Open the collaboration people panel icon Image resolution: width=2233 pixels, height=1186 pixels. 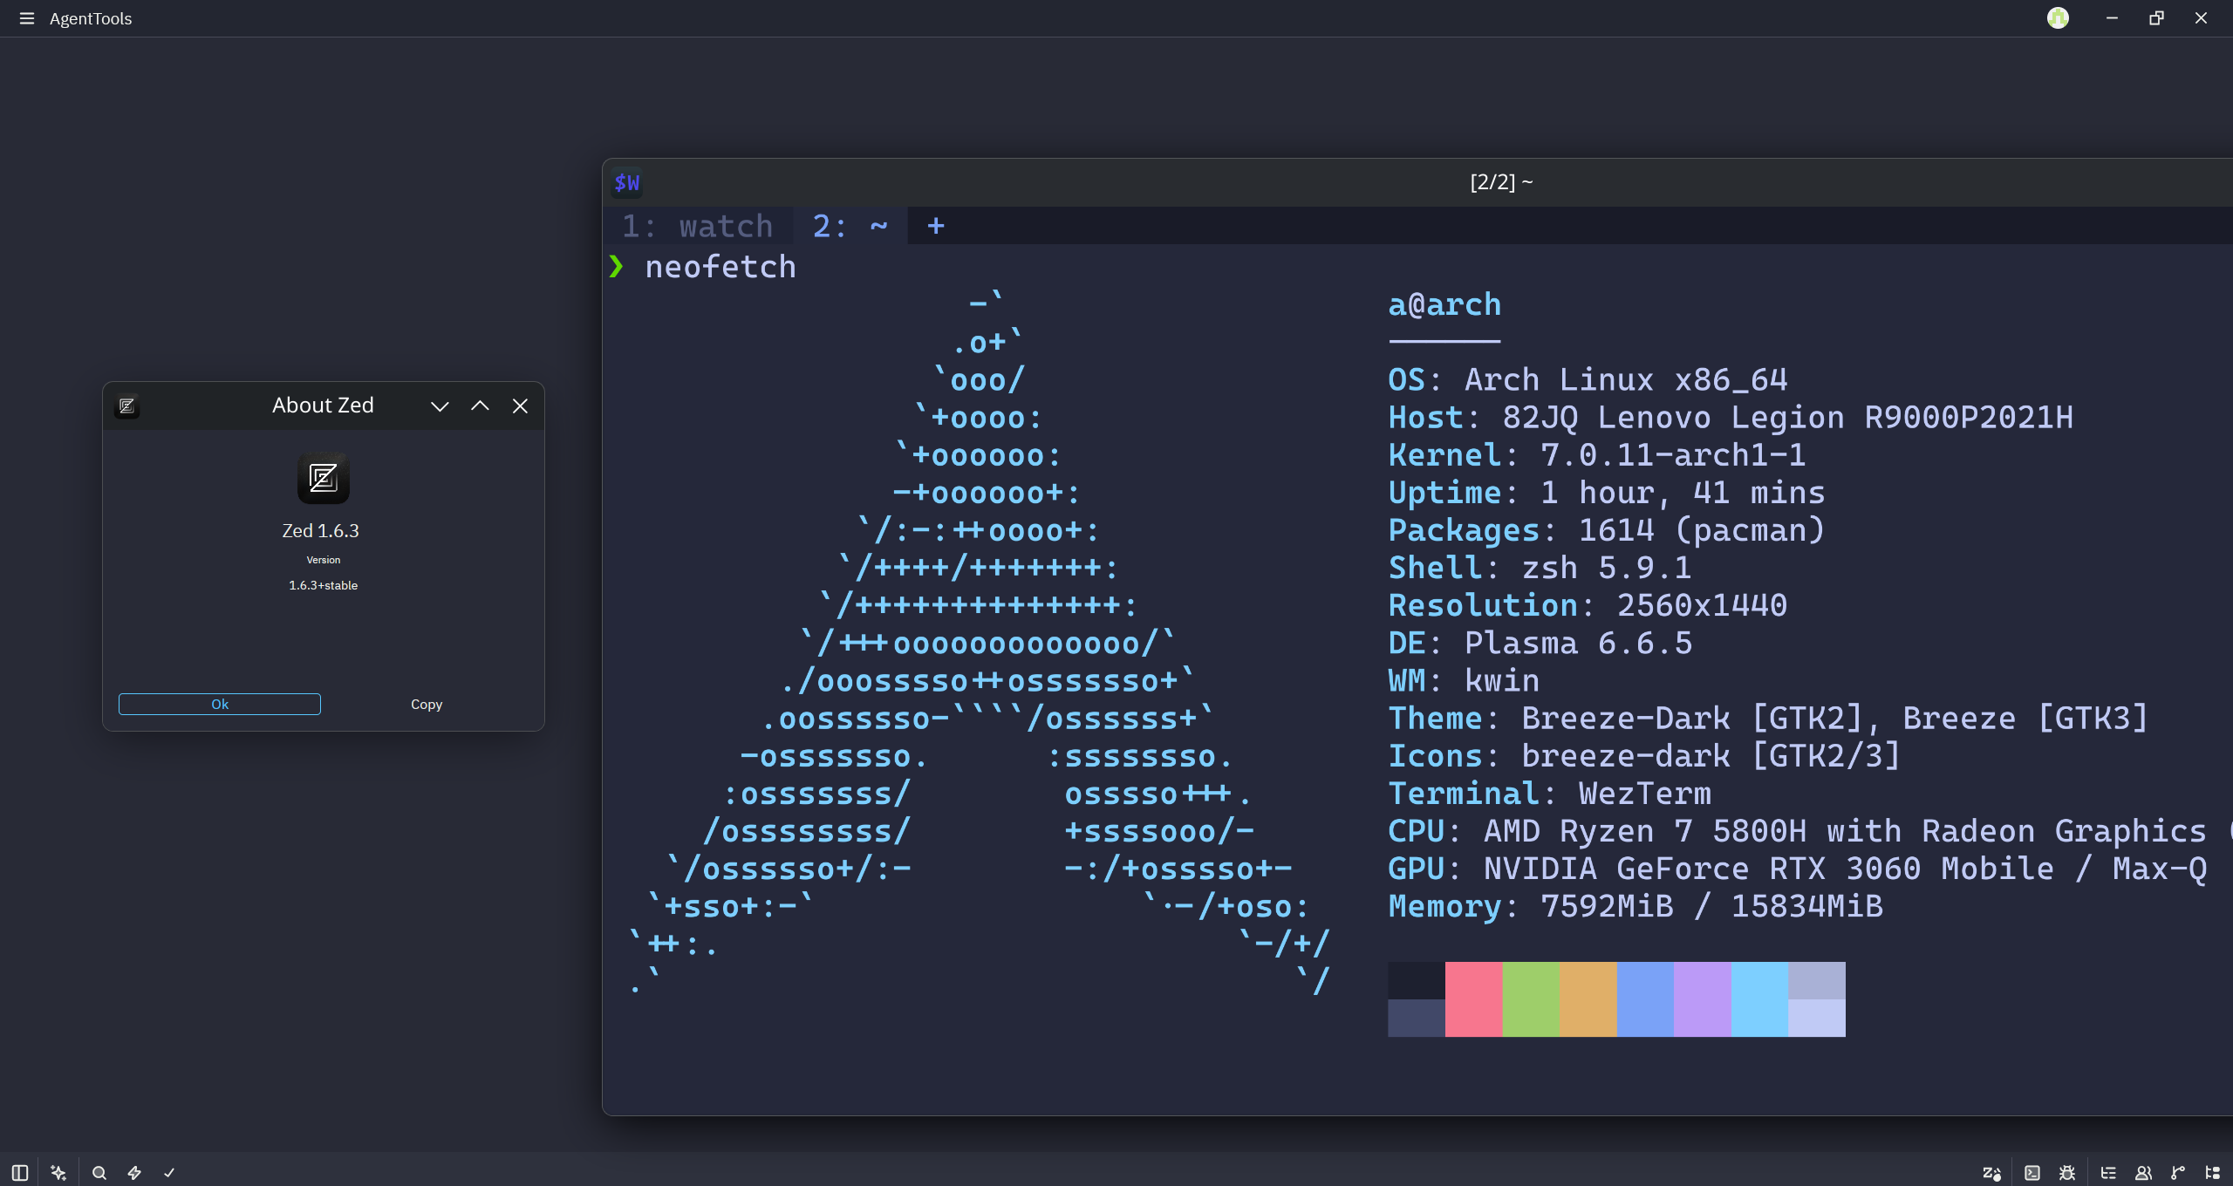(x=2143, y=1173)
